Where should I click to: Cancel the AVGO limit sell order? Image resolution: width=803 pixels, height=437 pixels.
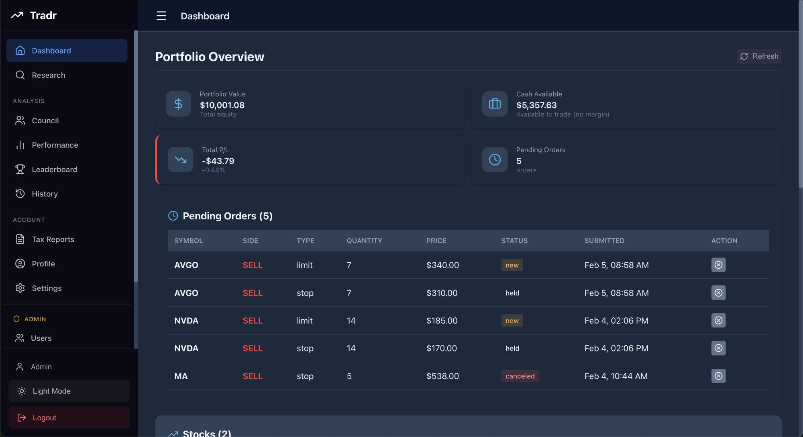[718, 265]
